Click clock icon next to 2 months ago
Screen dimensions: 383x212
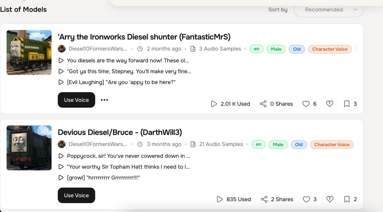coord(140,49)
